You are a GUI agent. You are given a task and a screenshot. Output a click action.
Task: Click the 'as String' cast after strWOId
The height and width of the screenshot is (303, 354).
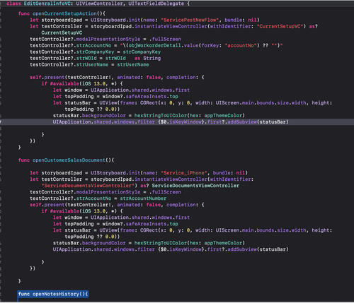[147, 58]
